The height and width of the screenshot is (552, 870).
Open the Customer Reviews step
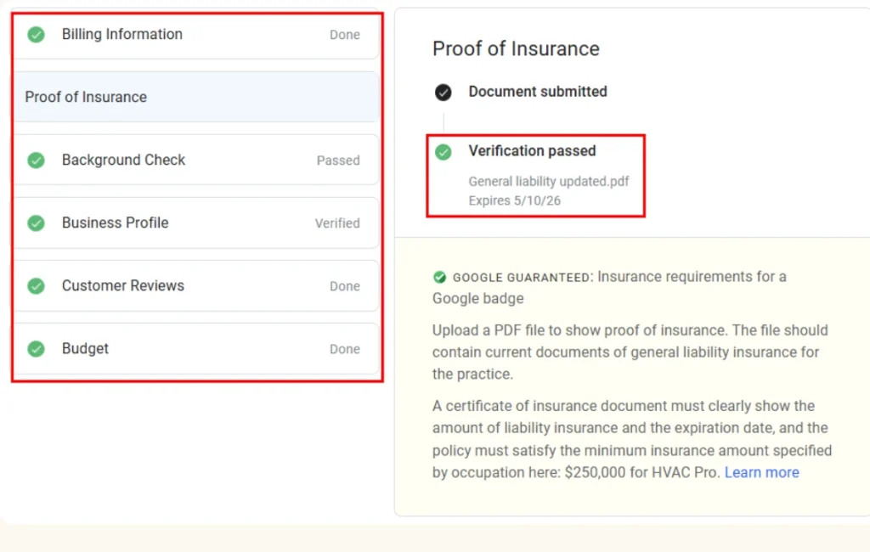122,286
